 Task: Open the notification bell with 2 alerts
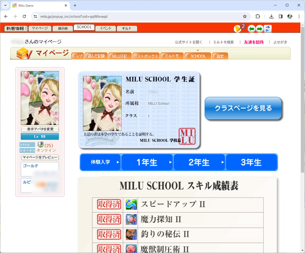[x=238, y=29]
